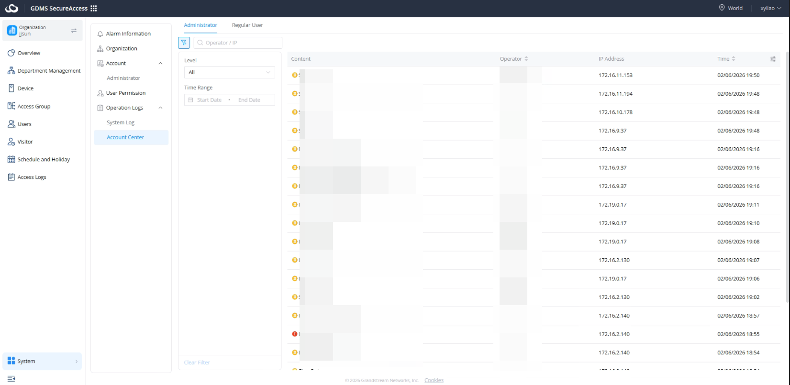Open the Cookies link in footer
The height and width of the screenshot is (385, 790).
[x=434, y=380]
